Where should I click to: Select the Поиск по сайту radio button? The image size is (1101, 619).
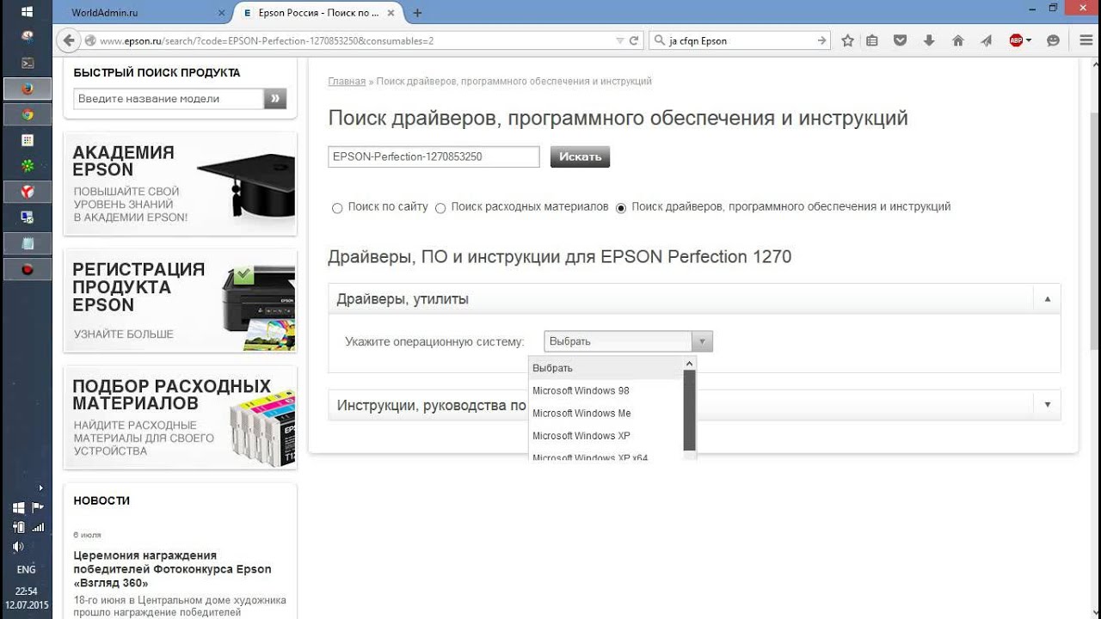coord(337,208)
